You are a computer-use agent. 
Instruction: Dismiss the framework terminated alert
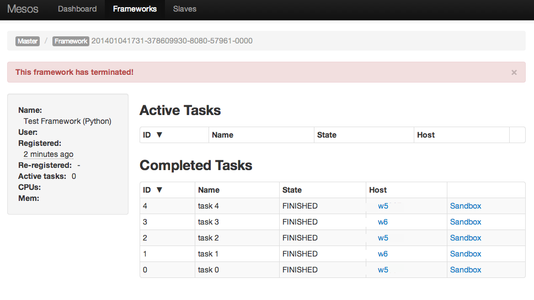click(x=514, y=72)
